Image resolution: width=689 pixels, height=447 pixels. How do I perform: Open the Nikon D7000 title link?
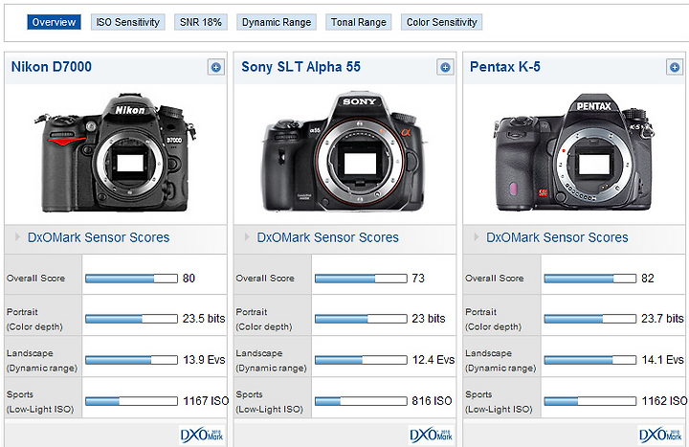(52, 67)
